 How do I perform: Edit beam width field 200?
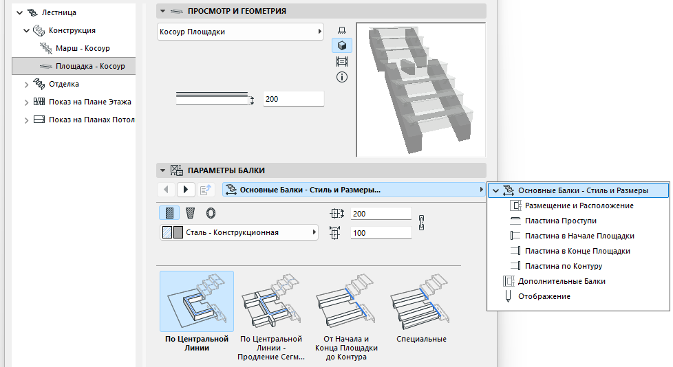tap(381, 214)
